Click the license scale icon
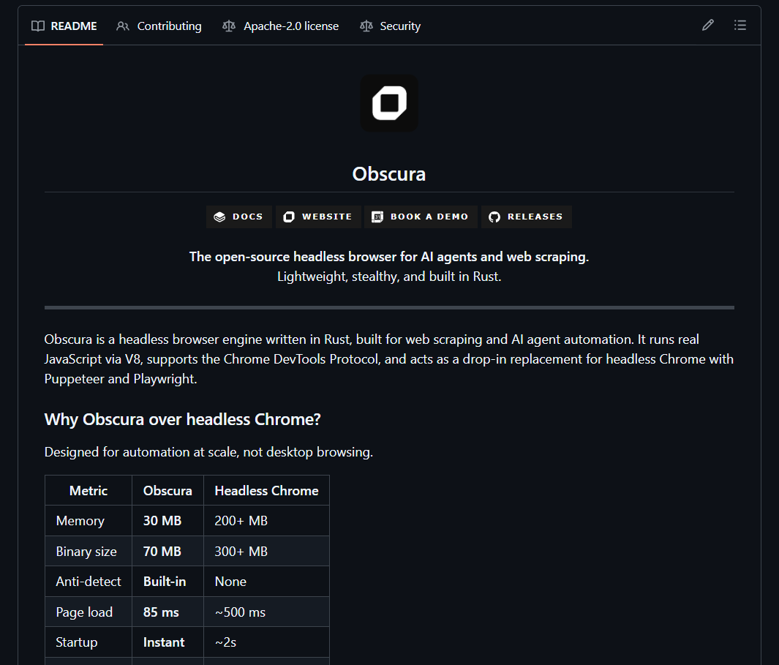This screenshot has height=665, width=779. (229, 26)
